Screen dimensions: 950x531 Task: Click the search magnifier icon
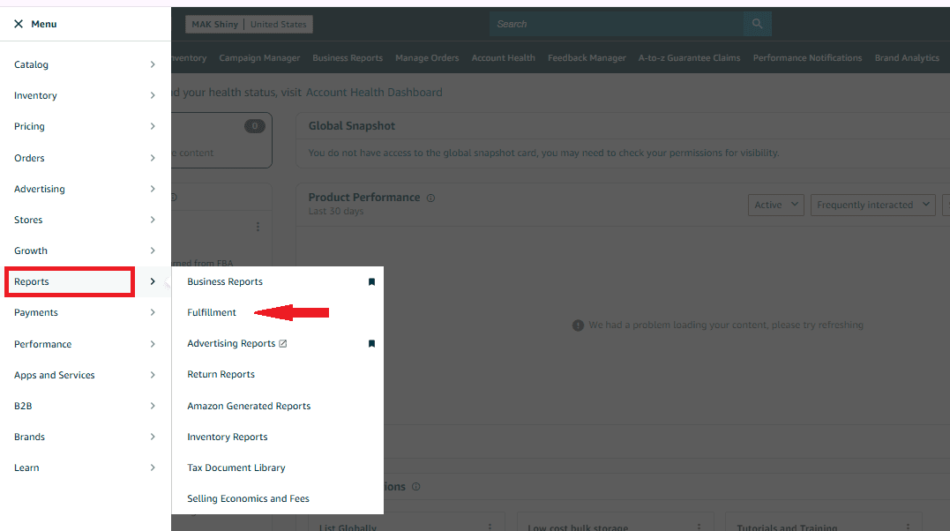pos(757,24)
